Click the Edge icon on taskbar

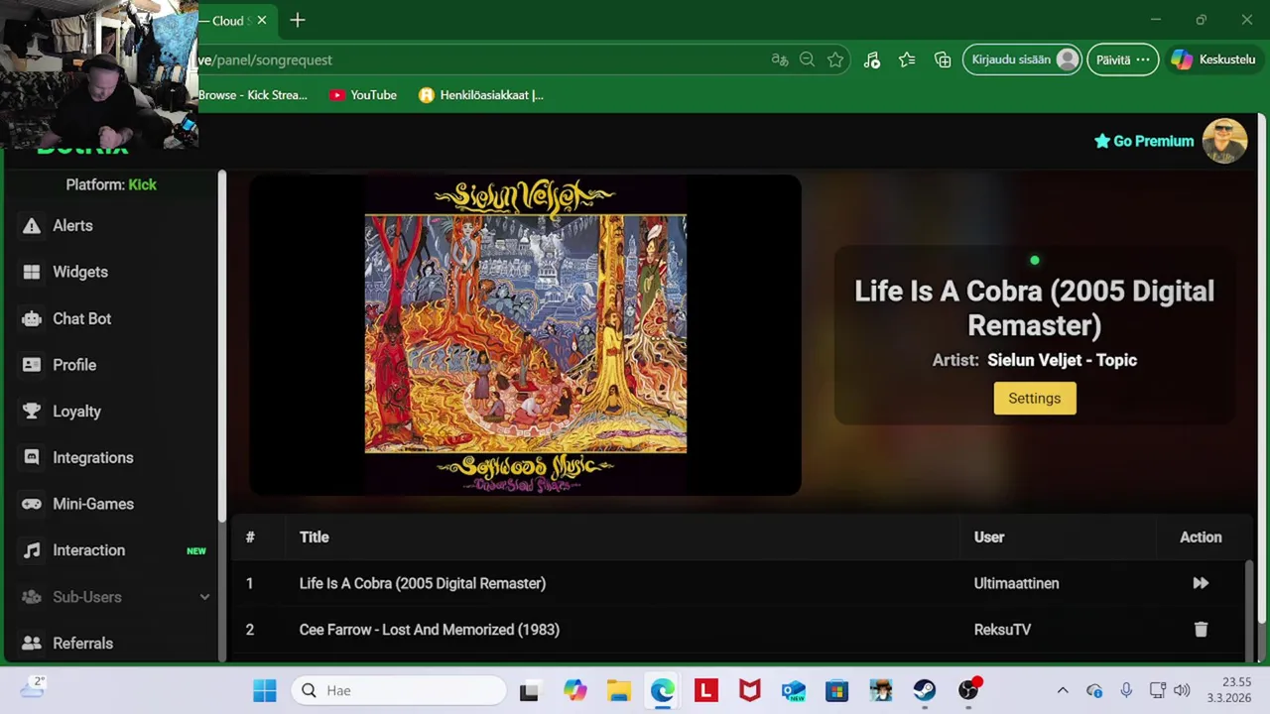click(663, 690)
